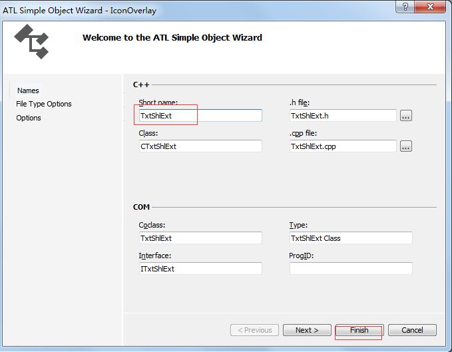This screenshot has width=452, height=352.
Task: Click the Short name text field
Action: (200, 116)
